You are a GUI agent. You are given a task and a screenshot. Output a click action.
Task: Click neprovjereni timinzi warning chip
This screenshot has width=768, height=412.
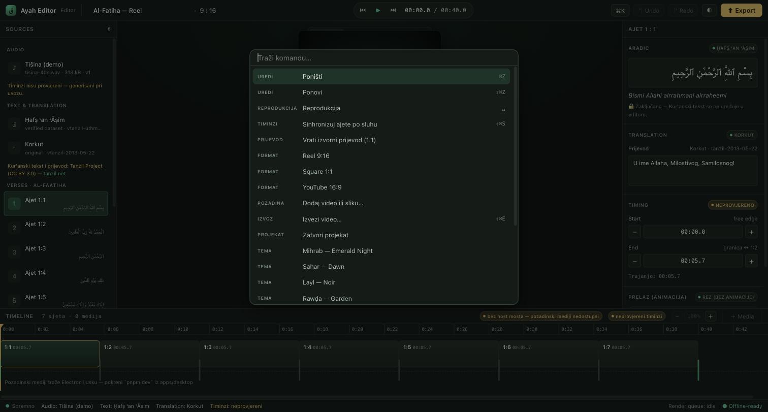(636, 316)
